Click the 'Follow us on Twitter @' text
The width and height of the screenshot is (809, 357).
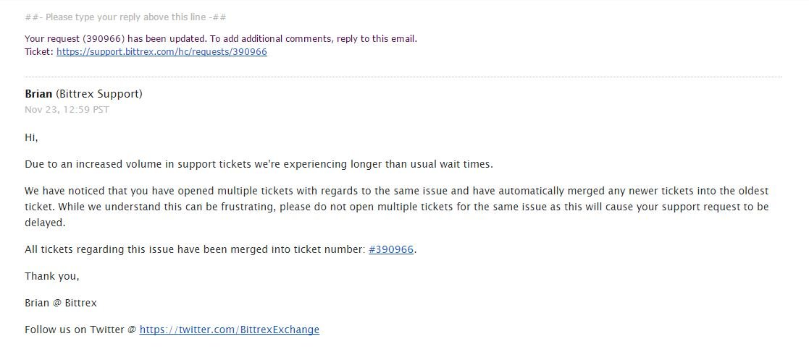[80, 330]
